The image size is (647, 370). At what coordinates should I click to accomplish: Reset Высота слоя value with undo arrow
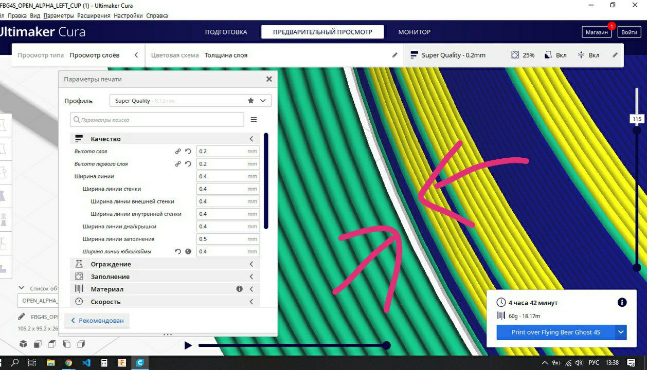(188, 152)
